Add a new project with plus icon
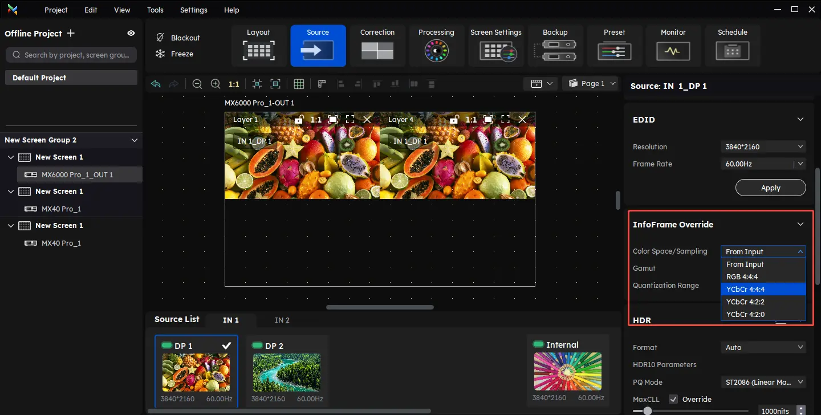This screenshot has width=821, height=415. pos(71,33)
